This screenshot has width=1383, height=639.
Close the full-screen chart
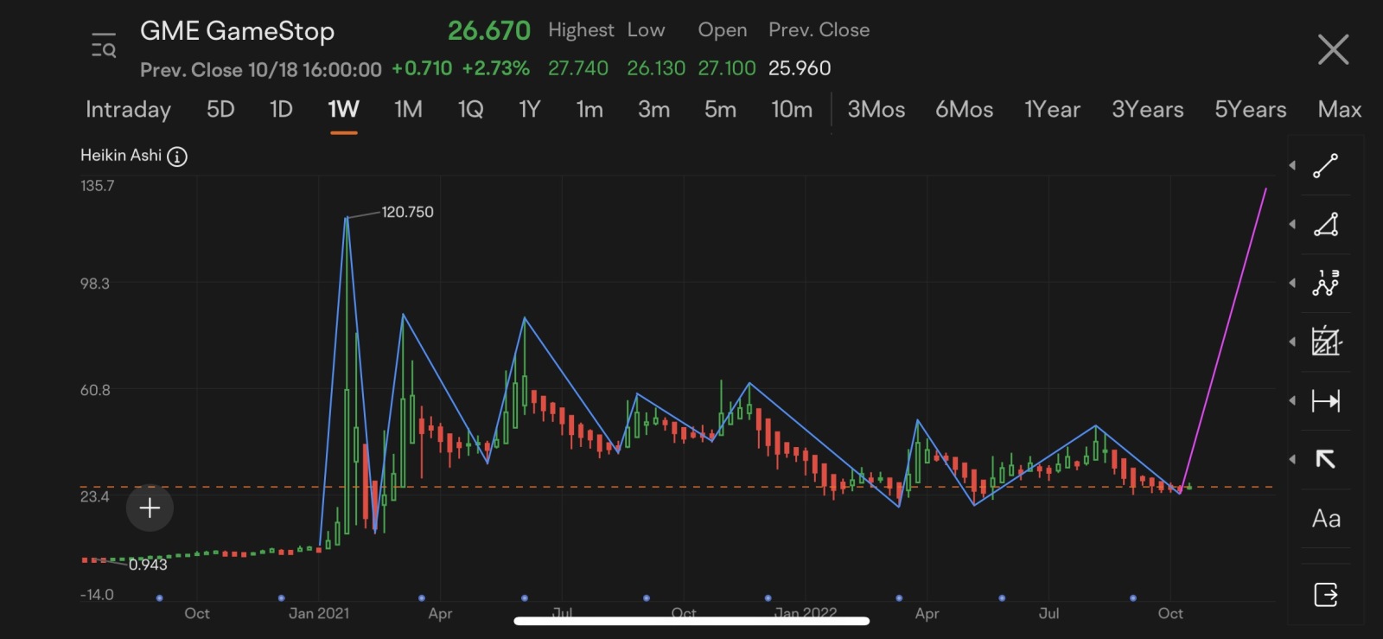(1333, 49)
